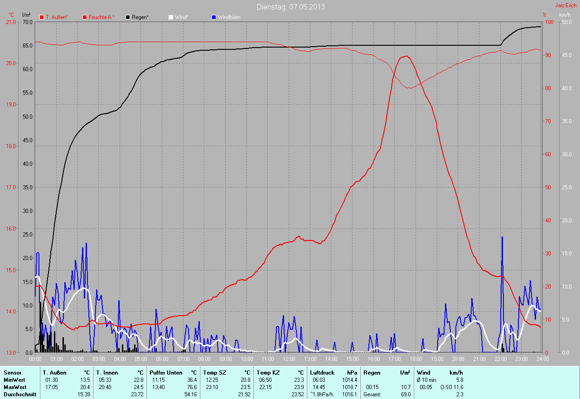The width and height of the screenshot is (580, 399).
Task: Click the red Feuchte A. legend square
Action: (x=85, y=17)
